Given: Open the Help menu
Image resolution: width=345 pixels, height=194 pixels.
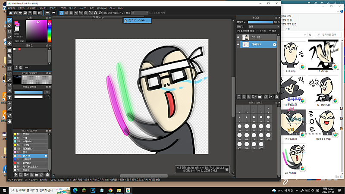Looking at the screenshot, I should [120, 8].
